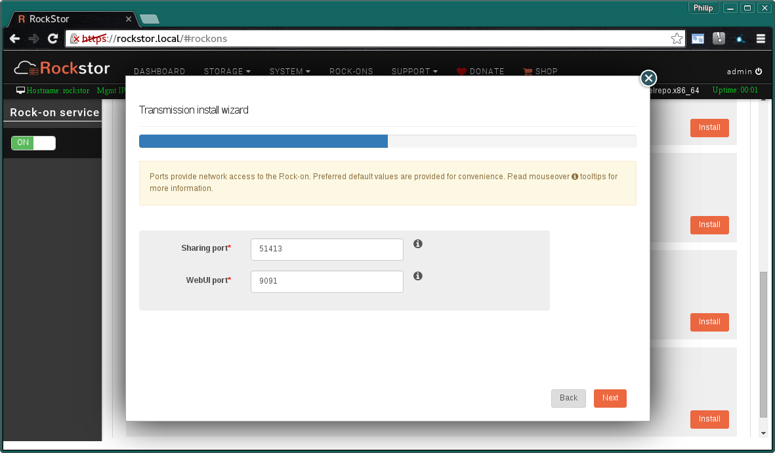775x453 pixels.
Task: Click the Sharing port label
Action: [x=205, y=248]
